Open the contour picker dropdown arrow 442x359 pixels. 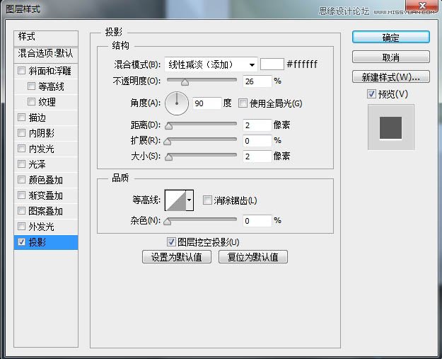(190, 200)
